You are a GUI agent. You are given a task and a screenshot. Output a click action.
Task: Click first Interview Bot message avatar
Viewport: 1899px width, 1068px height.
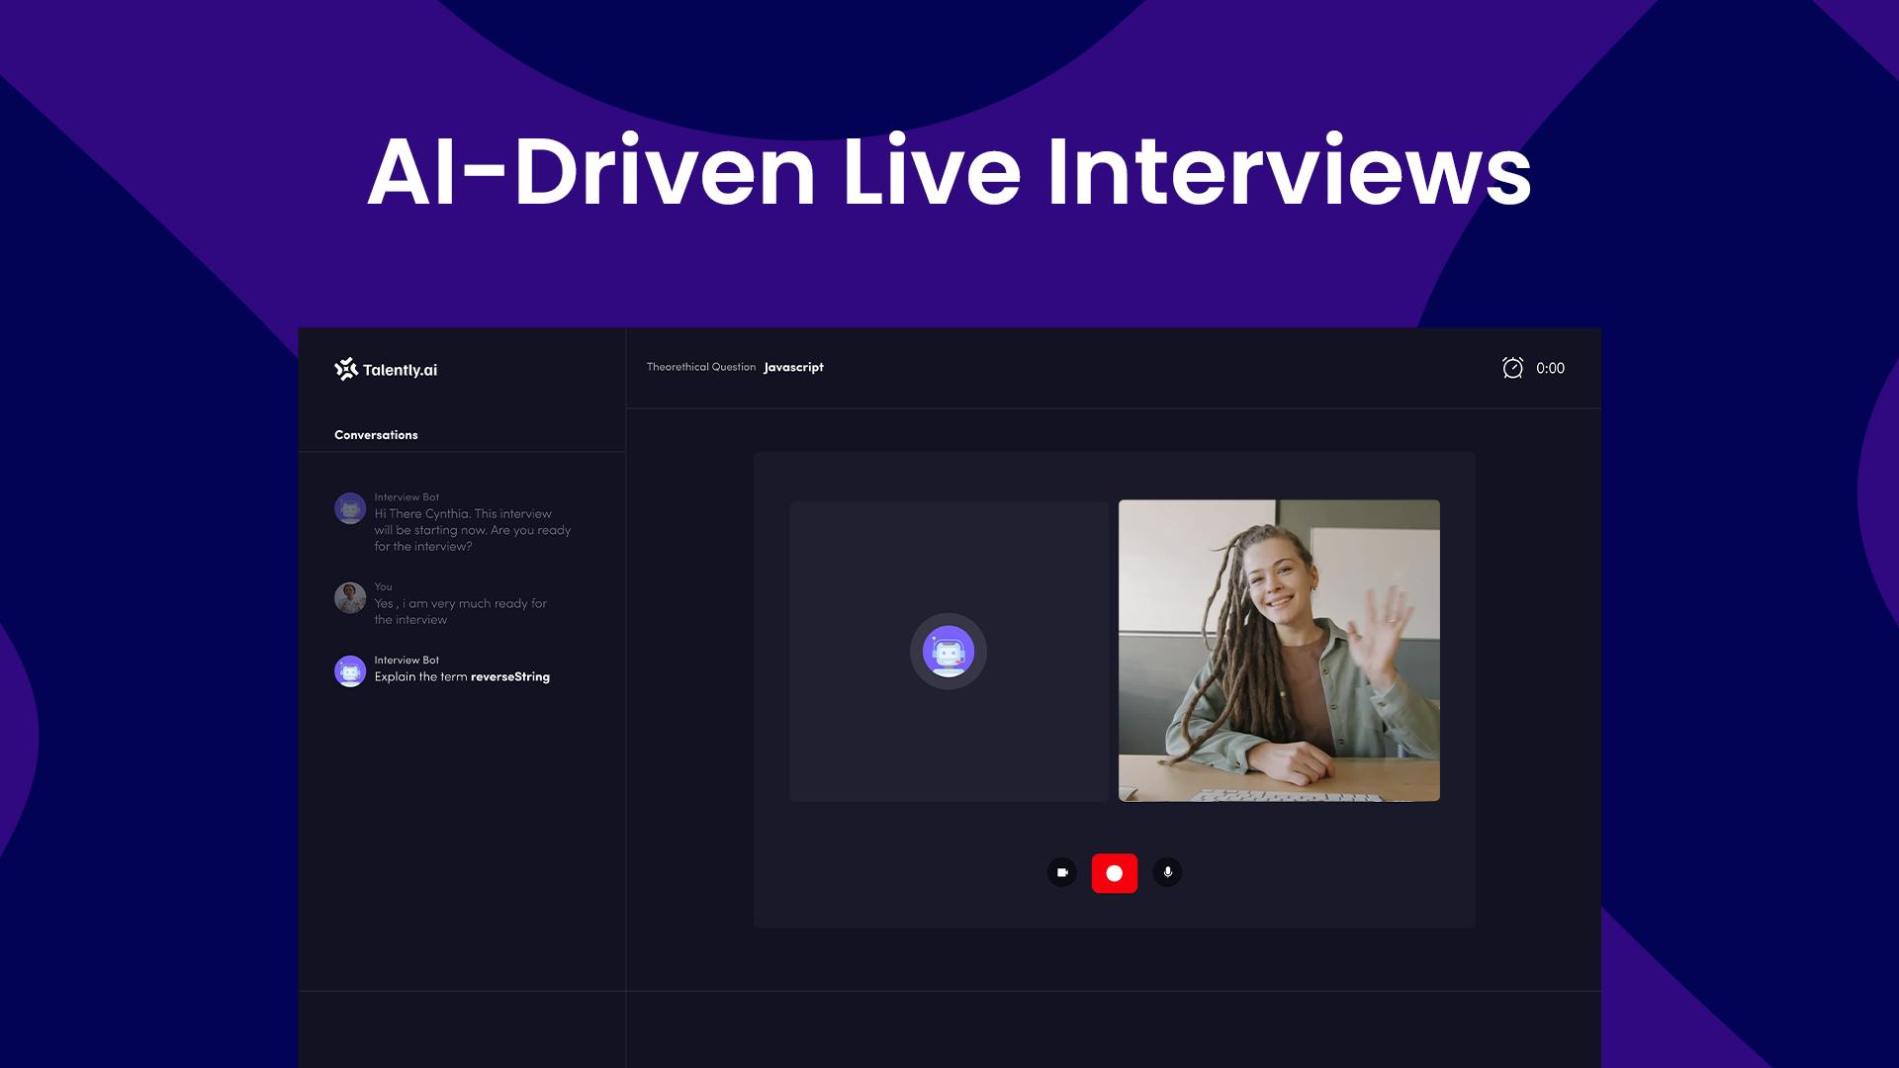coord(350,508)
